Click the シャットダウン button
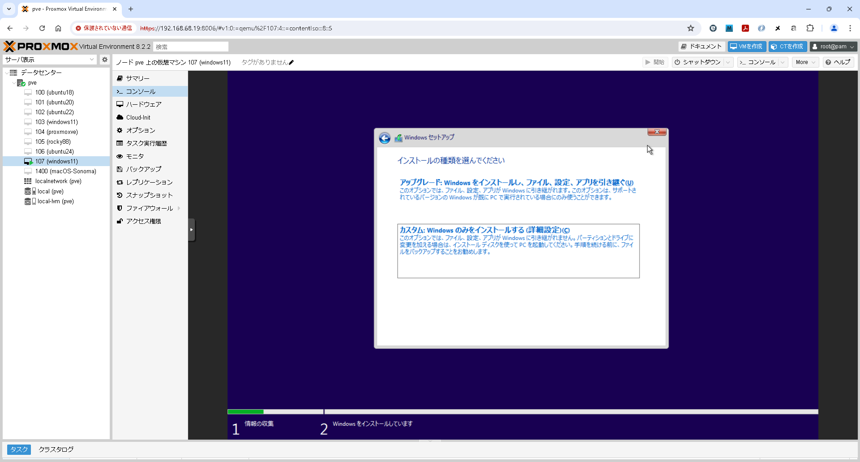 click(698, 62)
